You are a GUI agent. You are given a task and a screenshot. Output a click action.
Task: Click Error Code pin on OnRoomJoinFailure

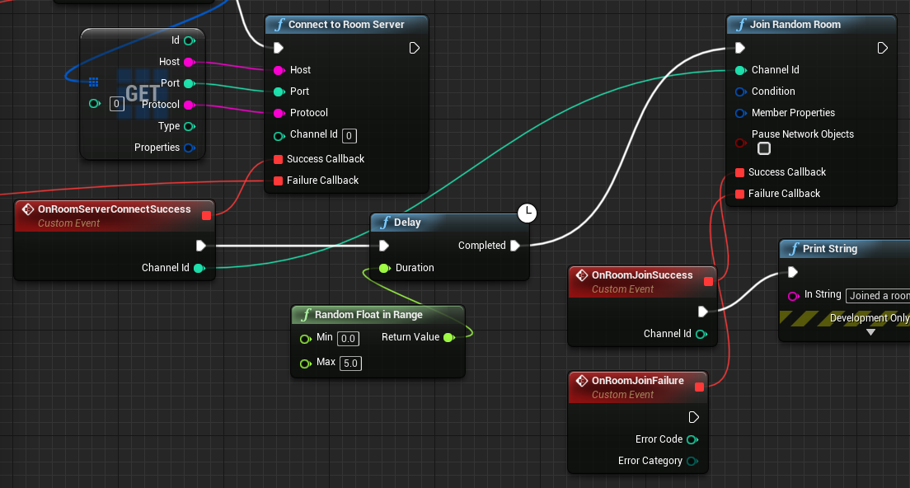click(x=692, y=440)
